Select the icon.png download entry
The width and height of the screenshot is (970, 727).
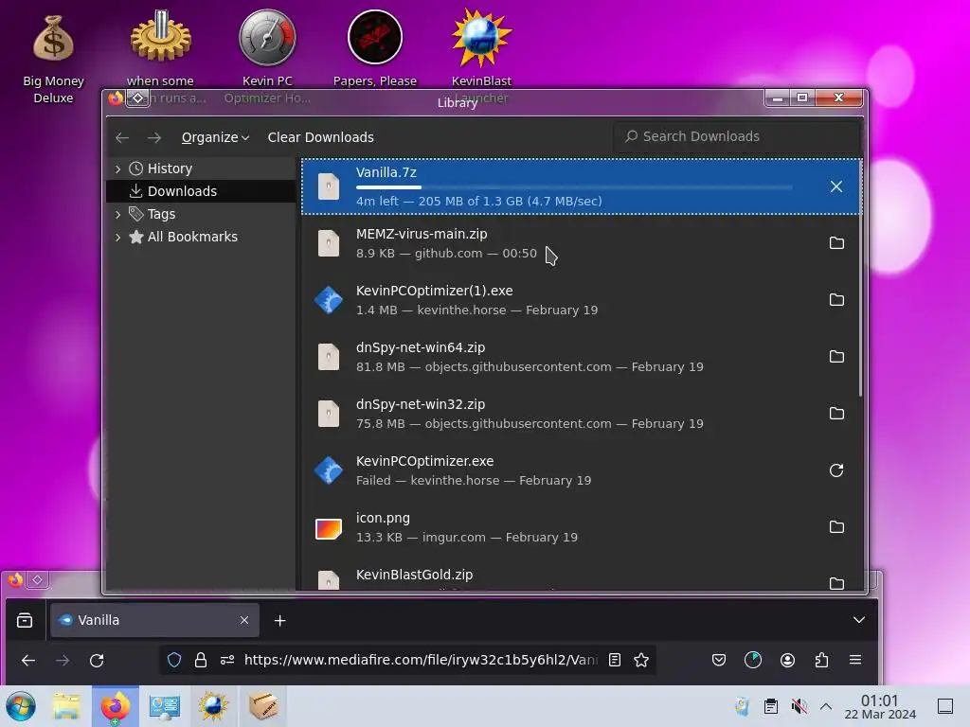click(x=581, y=527)
